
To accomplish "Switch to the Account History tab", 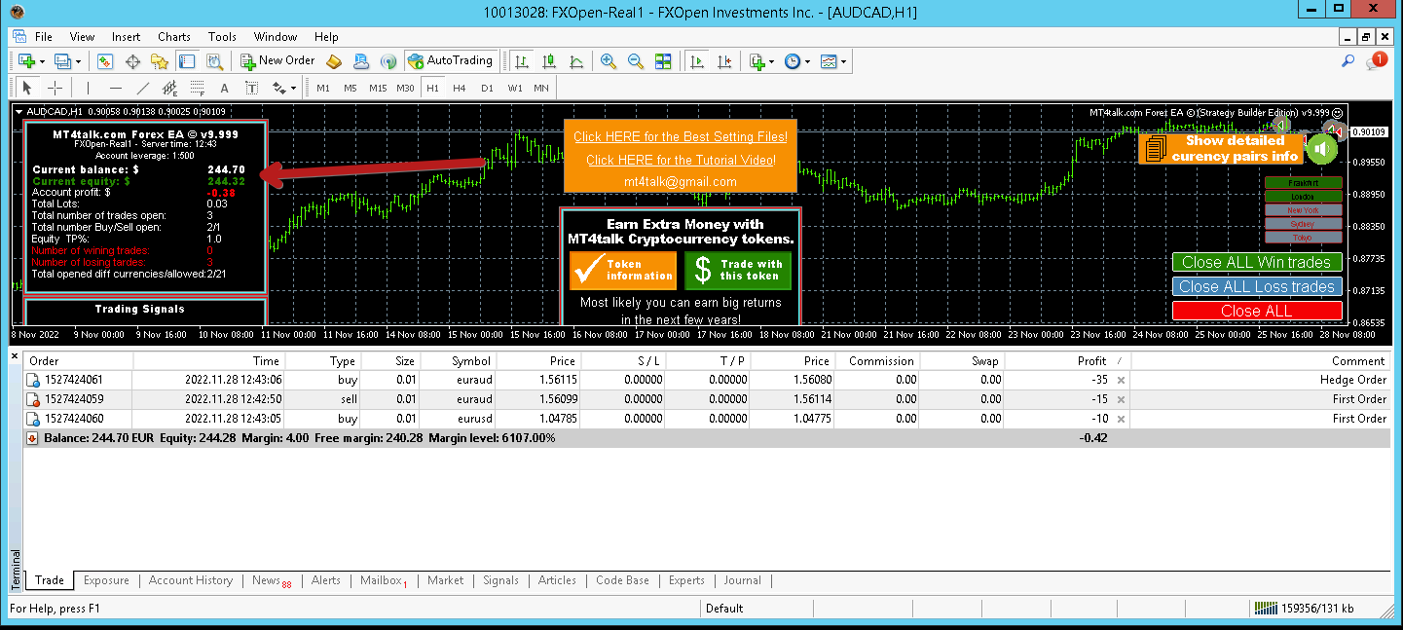I will pyautogui.click(x=191, y=580).
